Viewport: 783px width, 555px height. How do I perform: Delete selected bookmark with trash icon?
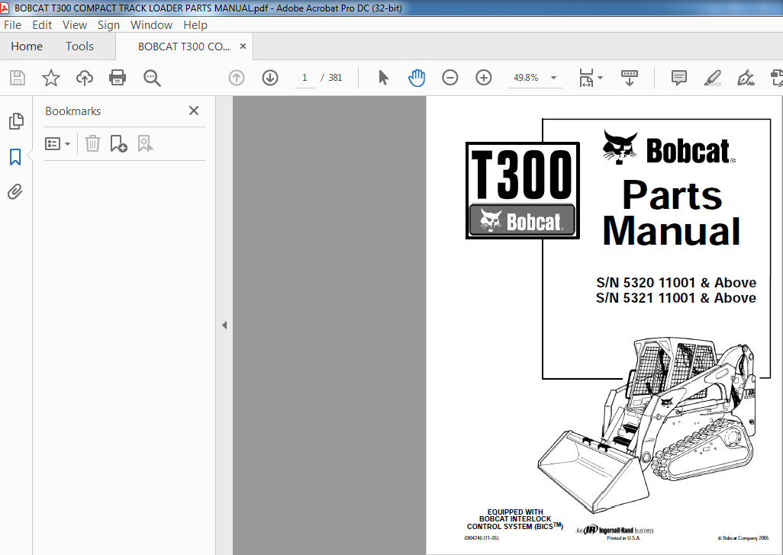tap(92, 143)
